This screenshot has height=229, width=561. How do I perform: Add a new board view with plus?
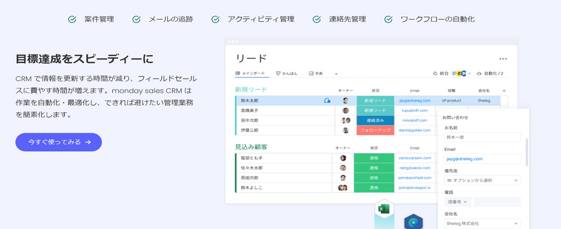[336, 74]
